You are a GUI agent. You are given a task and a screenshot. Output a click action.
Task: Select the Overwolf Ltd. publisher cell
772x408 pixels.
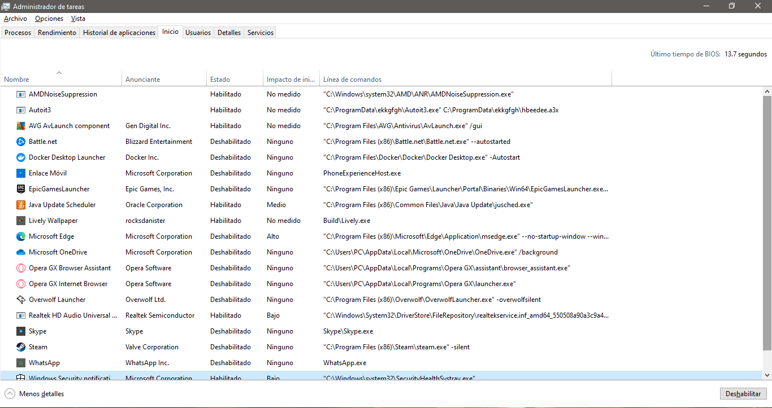pyautogui.click(x=145, y=300)
